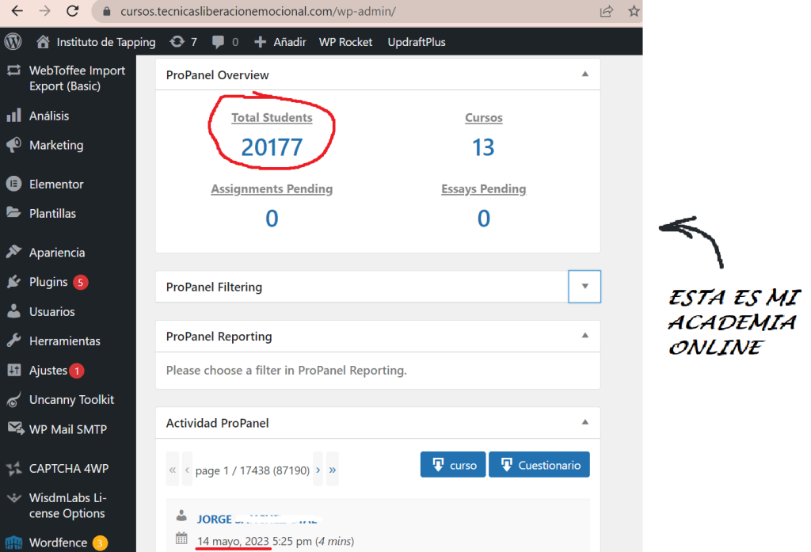Open the Assignments Pending link
The width and height of the screenshot is (811, 552).
(x=272, y=188)
